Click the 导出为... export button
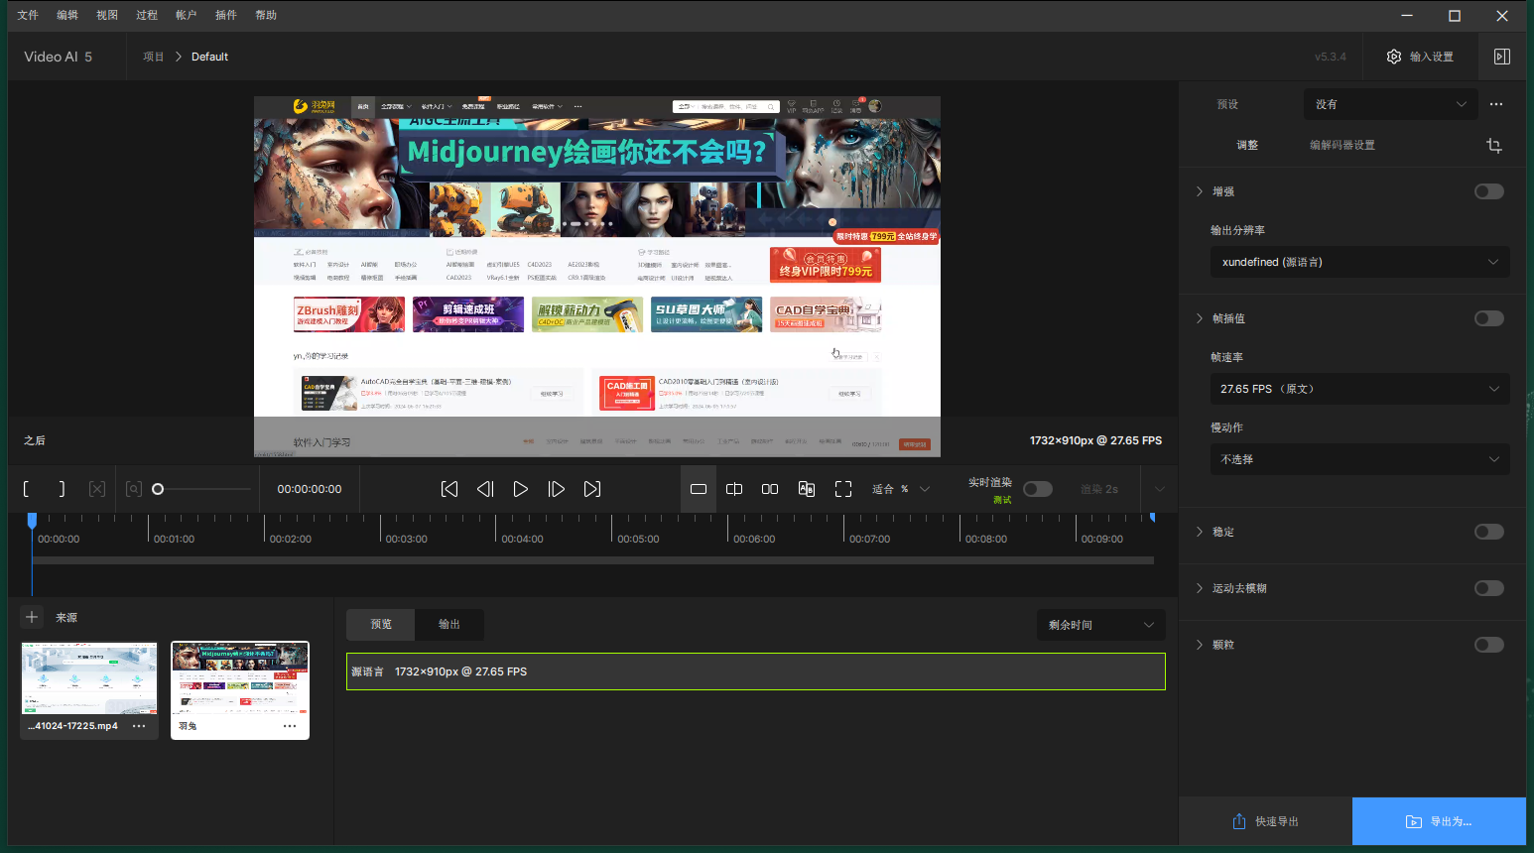The image size is (1534, 853). coord(1439,821)
